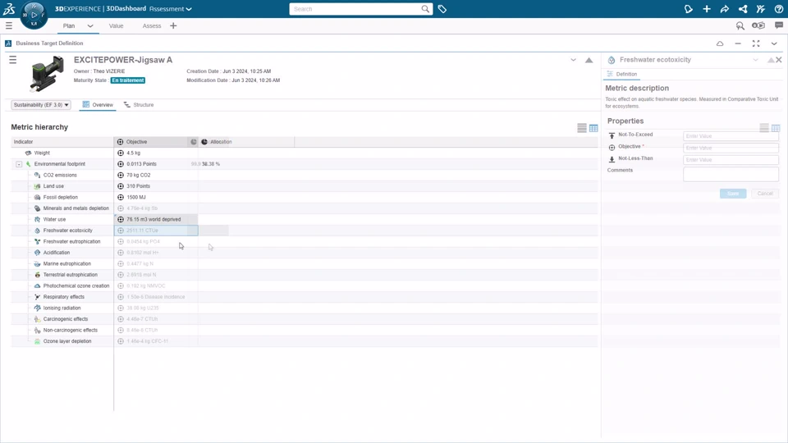Click the Cancel button
The height and width of the screenshot is (443, 788).
[x=765, y=194]
